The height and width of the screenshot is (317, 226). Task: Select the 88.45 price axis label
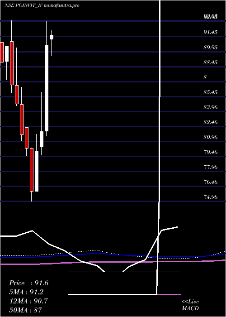point(211,62)
